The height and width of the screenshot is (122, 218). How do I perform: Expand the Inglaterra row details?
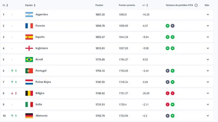click(208, 48)
